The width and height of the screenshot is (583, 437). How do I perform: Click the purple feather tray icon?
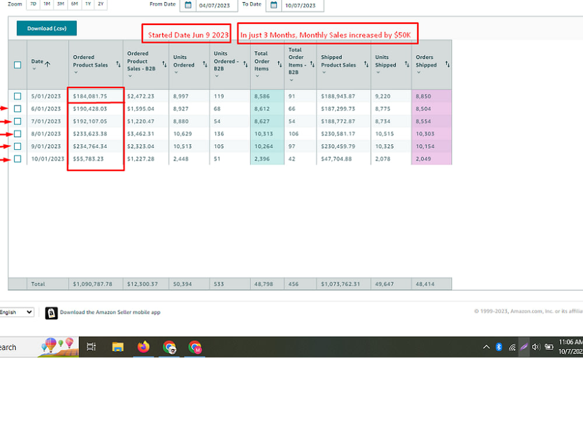(524, 347)
